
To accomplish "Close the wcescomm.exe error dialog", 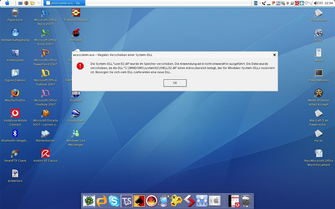I will [274, 55].
